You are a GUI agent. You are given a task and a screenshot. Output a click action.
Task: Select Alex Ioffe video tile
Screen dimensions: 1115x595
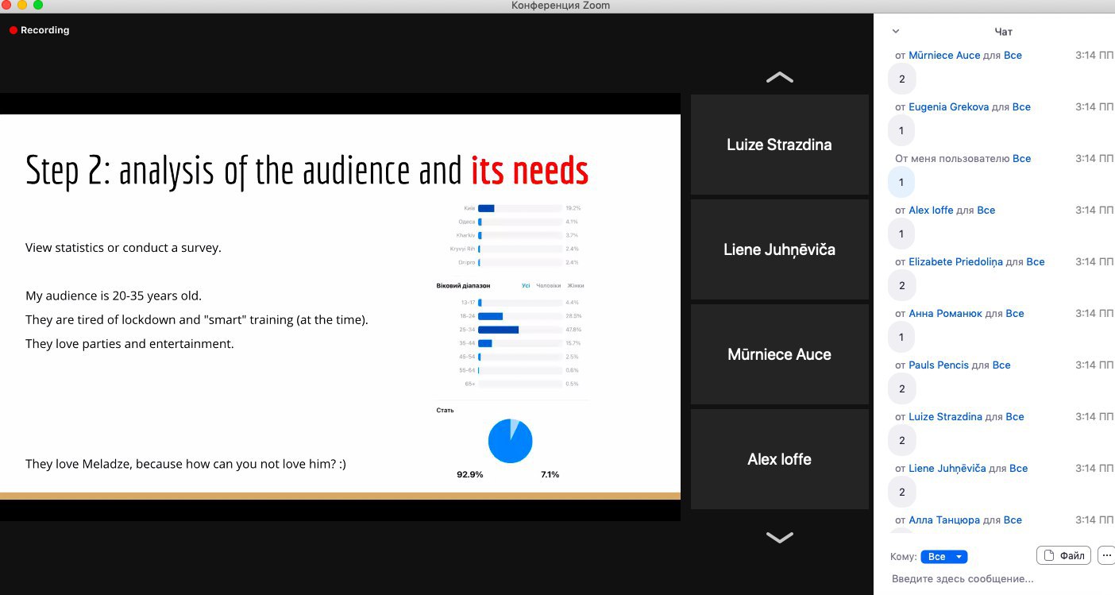click(779, 460)
